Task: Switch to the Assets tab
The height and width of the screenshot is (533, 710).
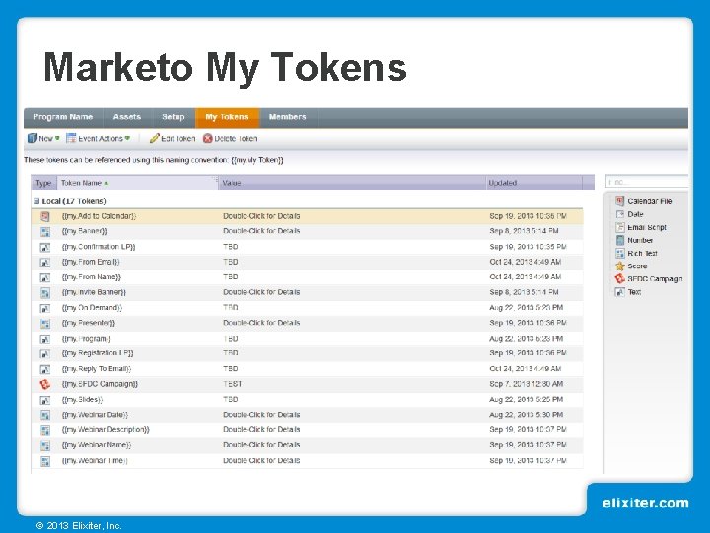Action: (x=127, y=117)
